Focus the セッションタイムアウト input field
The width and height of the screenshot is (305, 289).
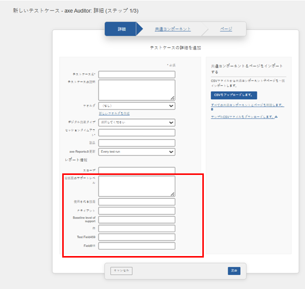[x=137, y=133]
